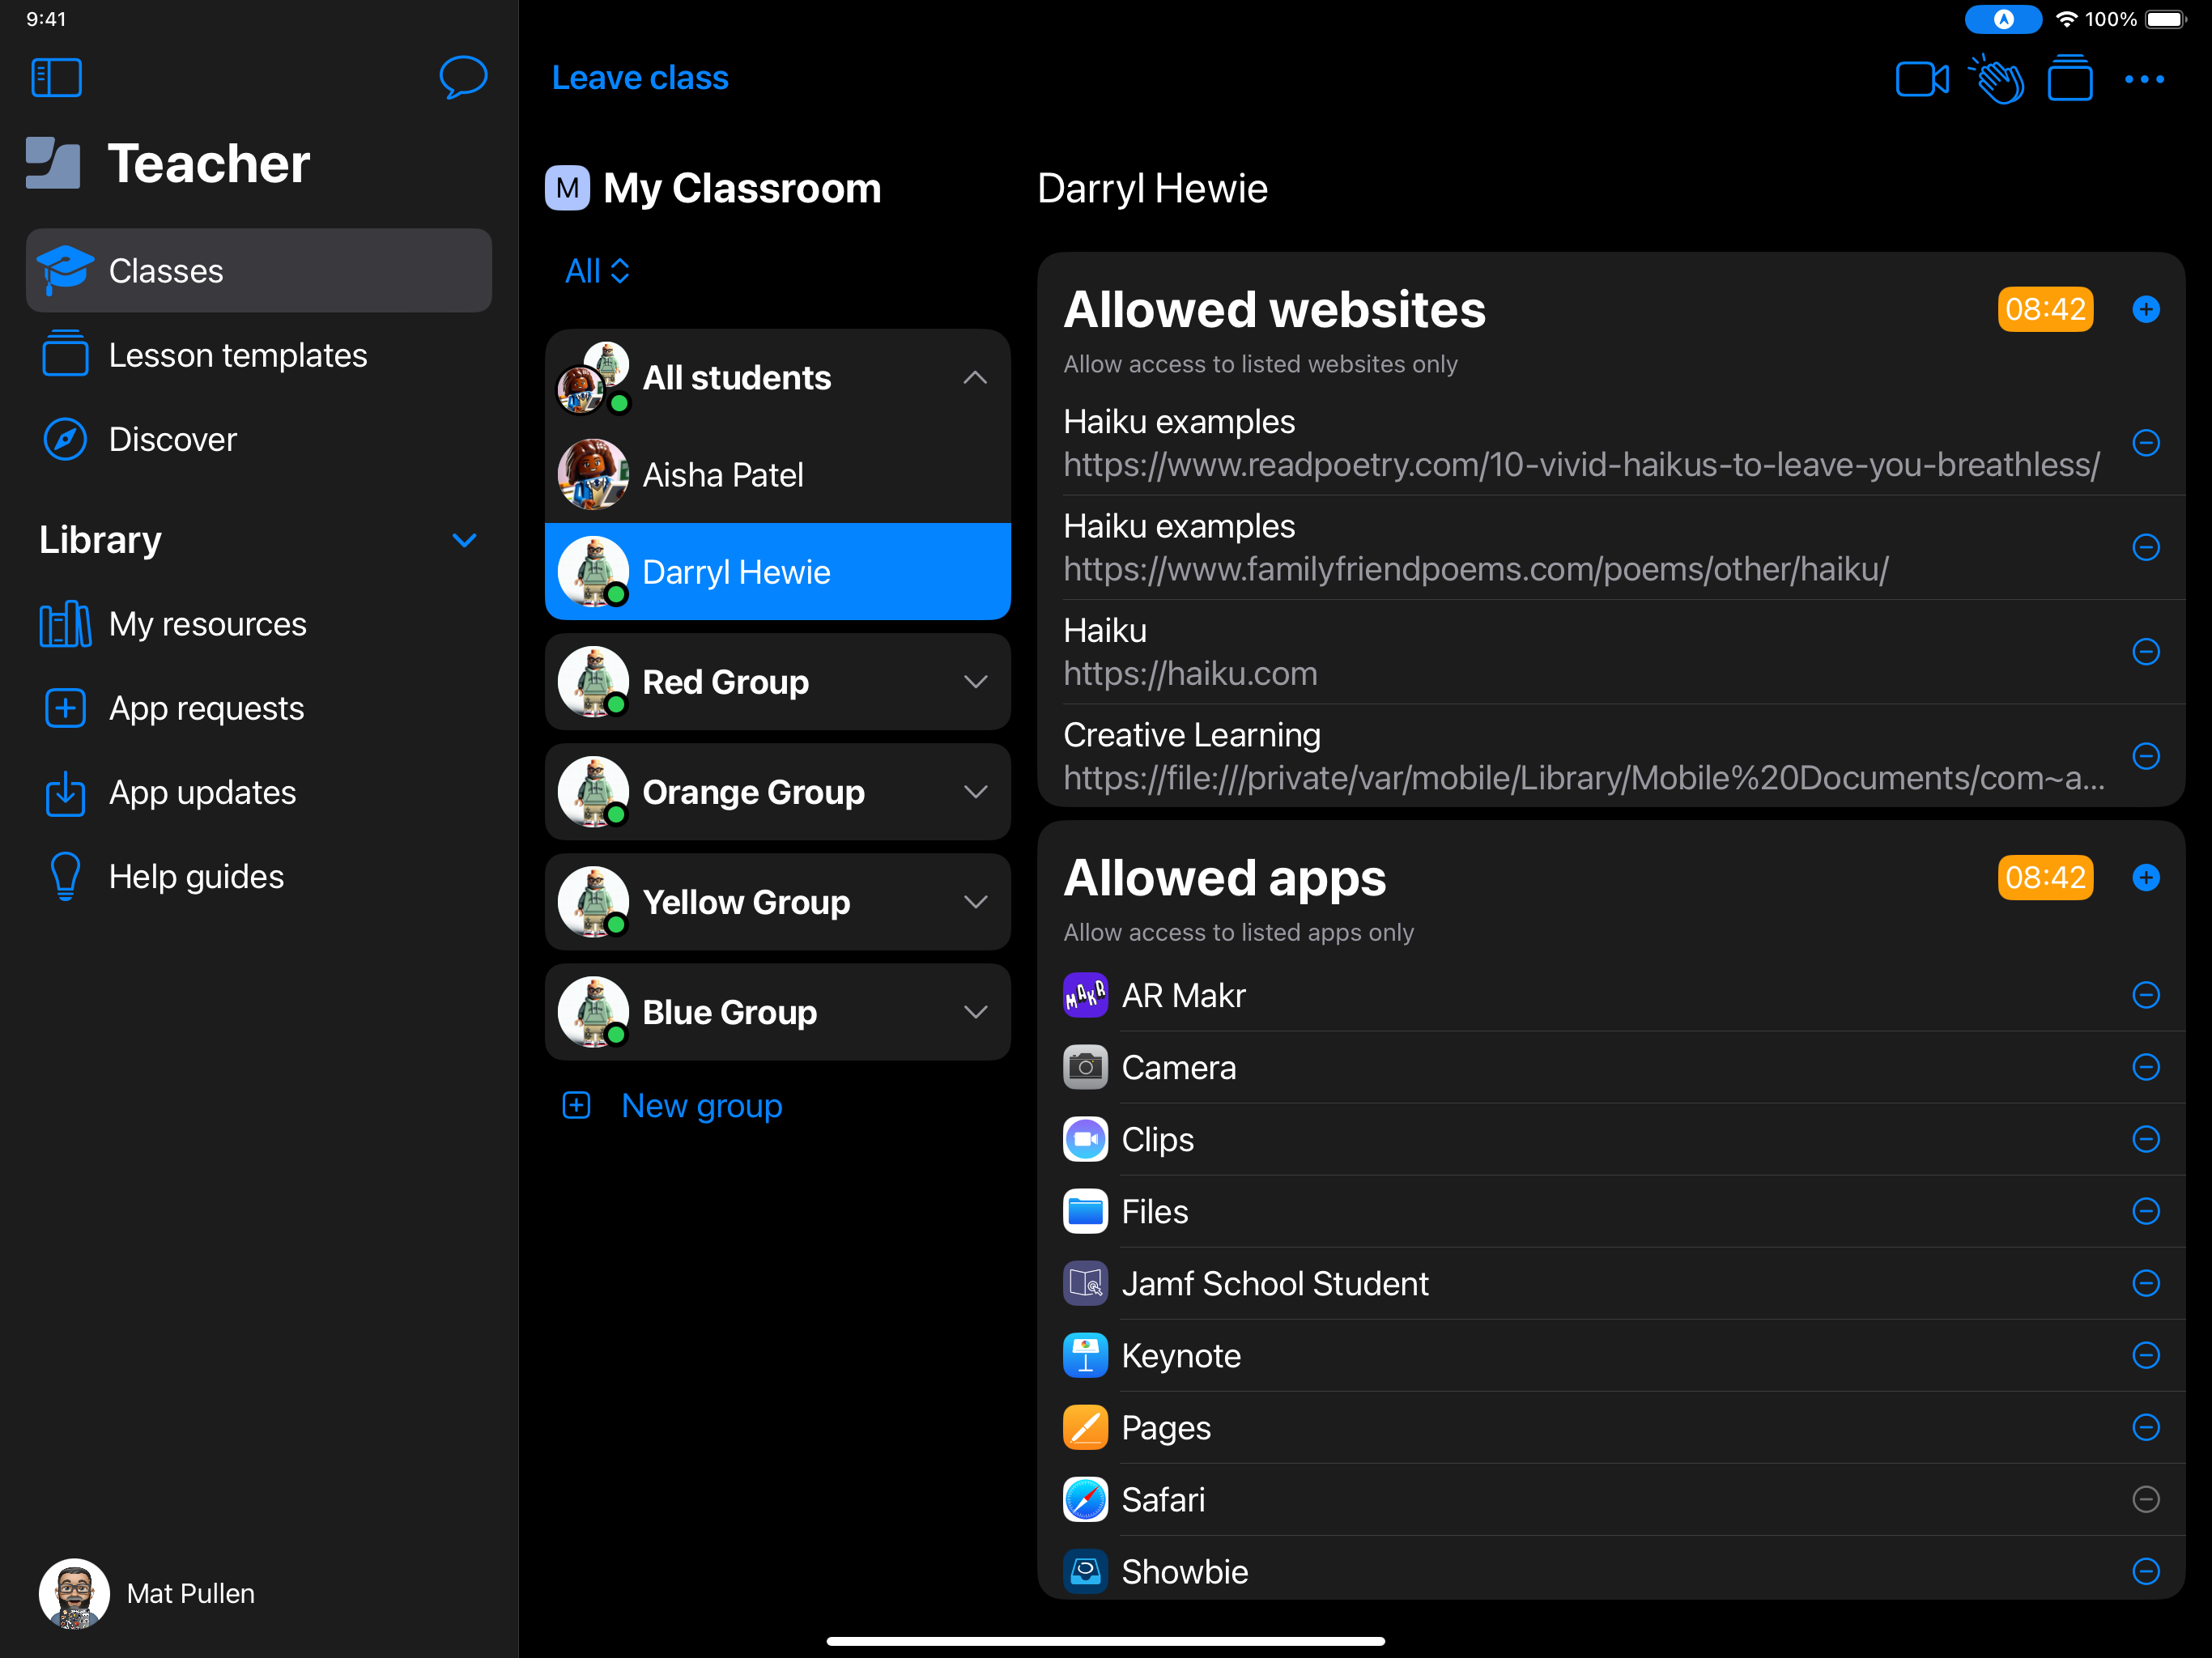Tap the raised hands attention icon
Image resolution: width=2212 pixels, height=1658 pixels.
[1996, 79]
